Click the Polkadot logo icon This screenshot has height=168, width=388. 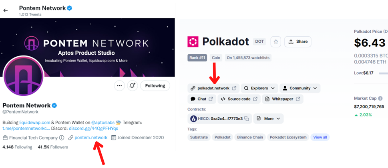[193, 42]
